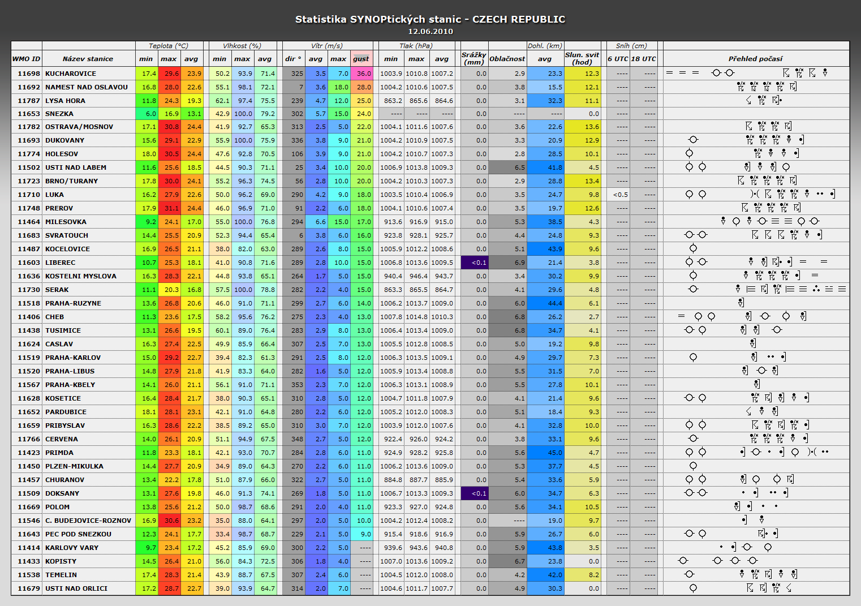Click WMO ID 11509 for DOKSANY
The height and width of the screenshot is (606, 861).
pos(29,493)
